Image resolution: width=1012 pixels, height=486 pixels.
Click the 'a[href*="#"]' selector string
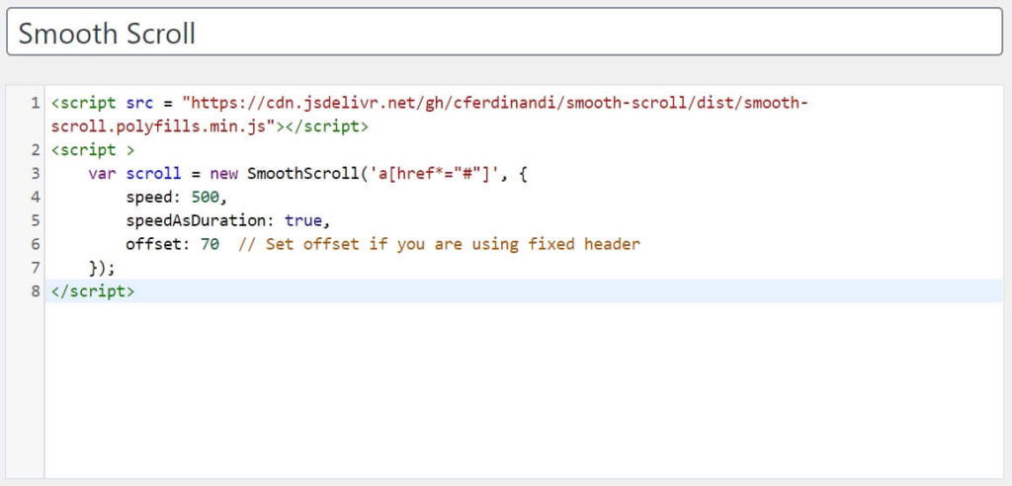click(x=435, y=174)
